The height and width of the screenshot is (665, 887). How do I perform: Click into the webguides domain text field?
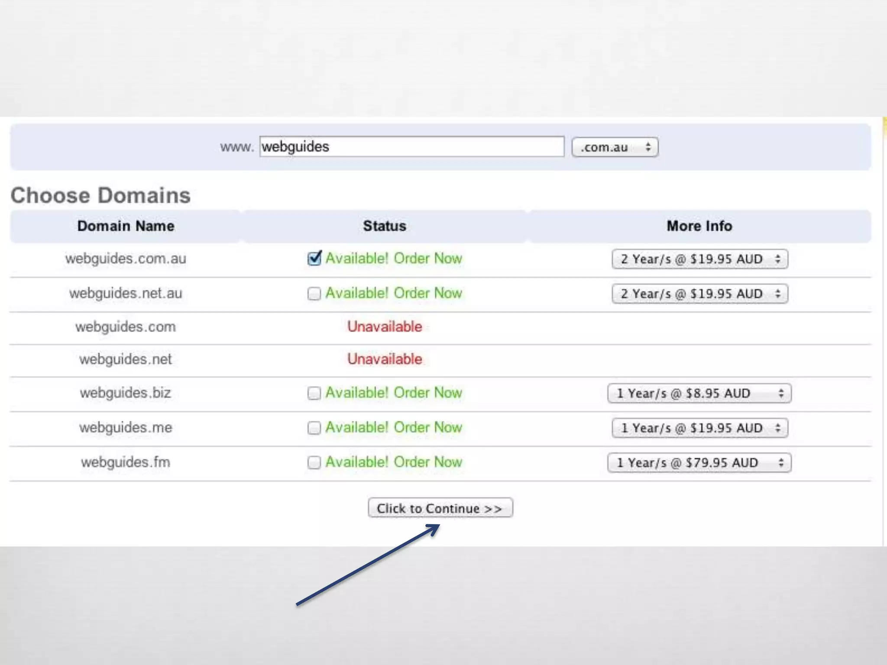click(x=411, y=147)
